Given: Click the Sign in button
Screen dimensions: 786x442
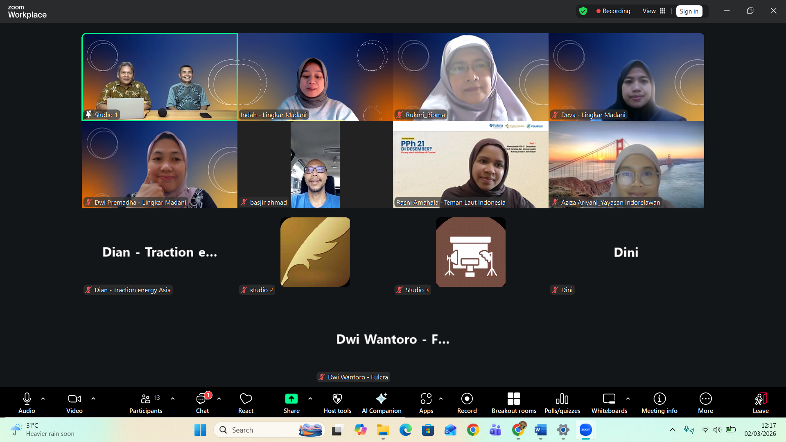Looking at the screenshot, I should 689,11.
